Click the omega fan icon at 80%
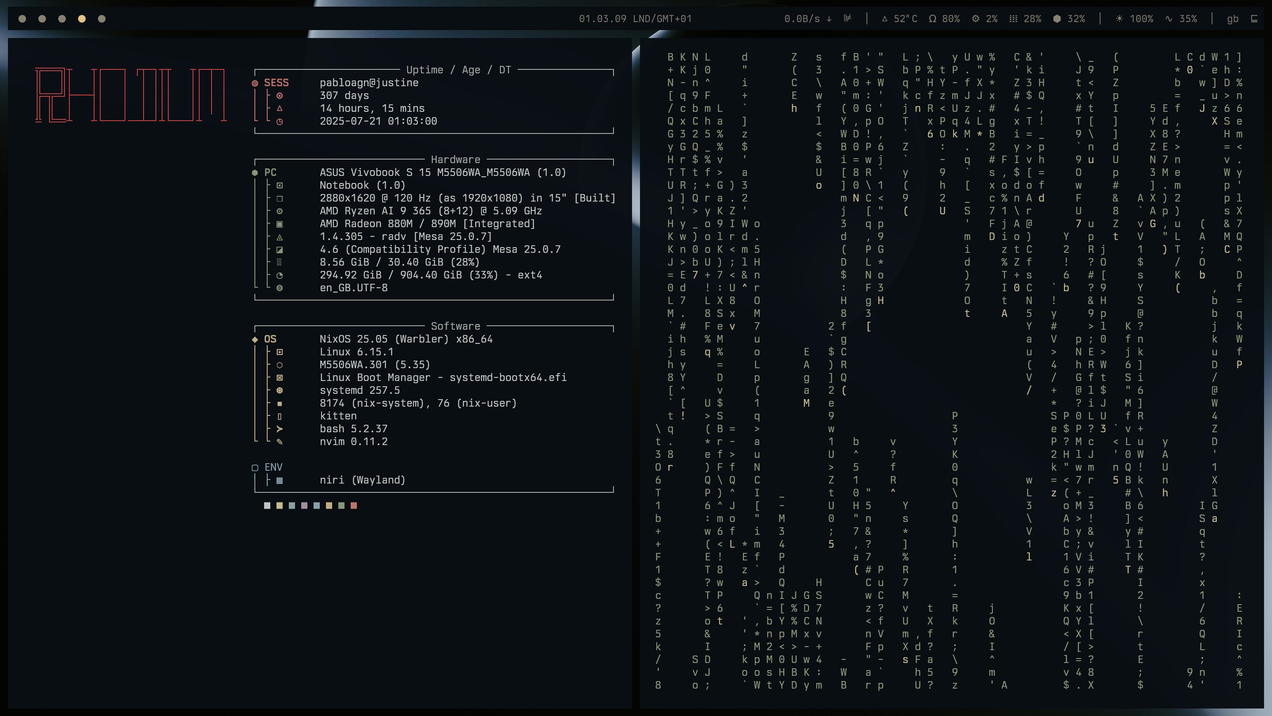The image size is (1272, 716). (932, 19)
